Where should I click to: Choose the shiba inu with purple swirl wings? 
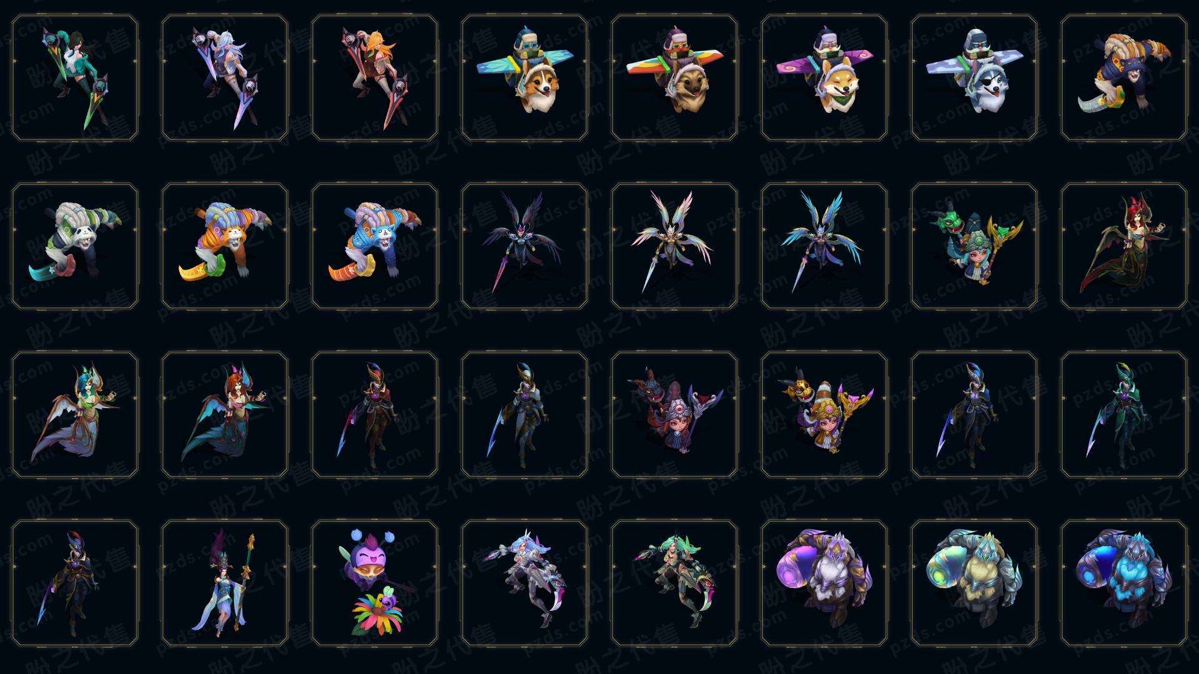[824, 77]
